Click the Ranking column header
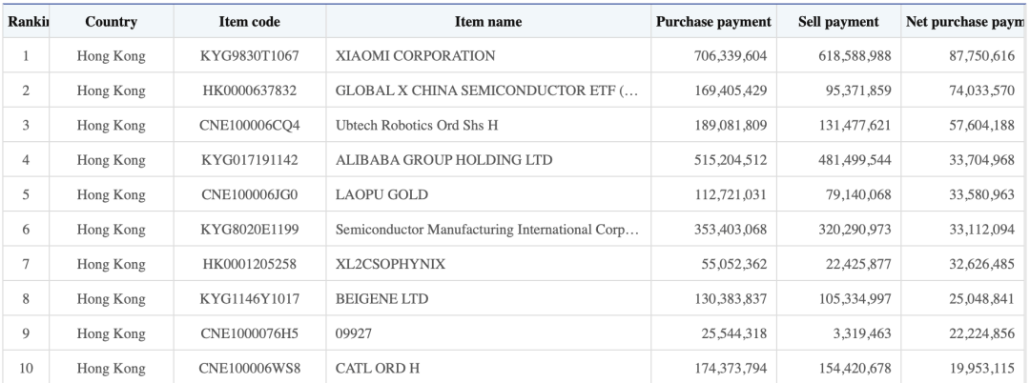This screenshot has width=1030, height=383. point(26,22)
